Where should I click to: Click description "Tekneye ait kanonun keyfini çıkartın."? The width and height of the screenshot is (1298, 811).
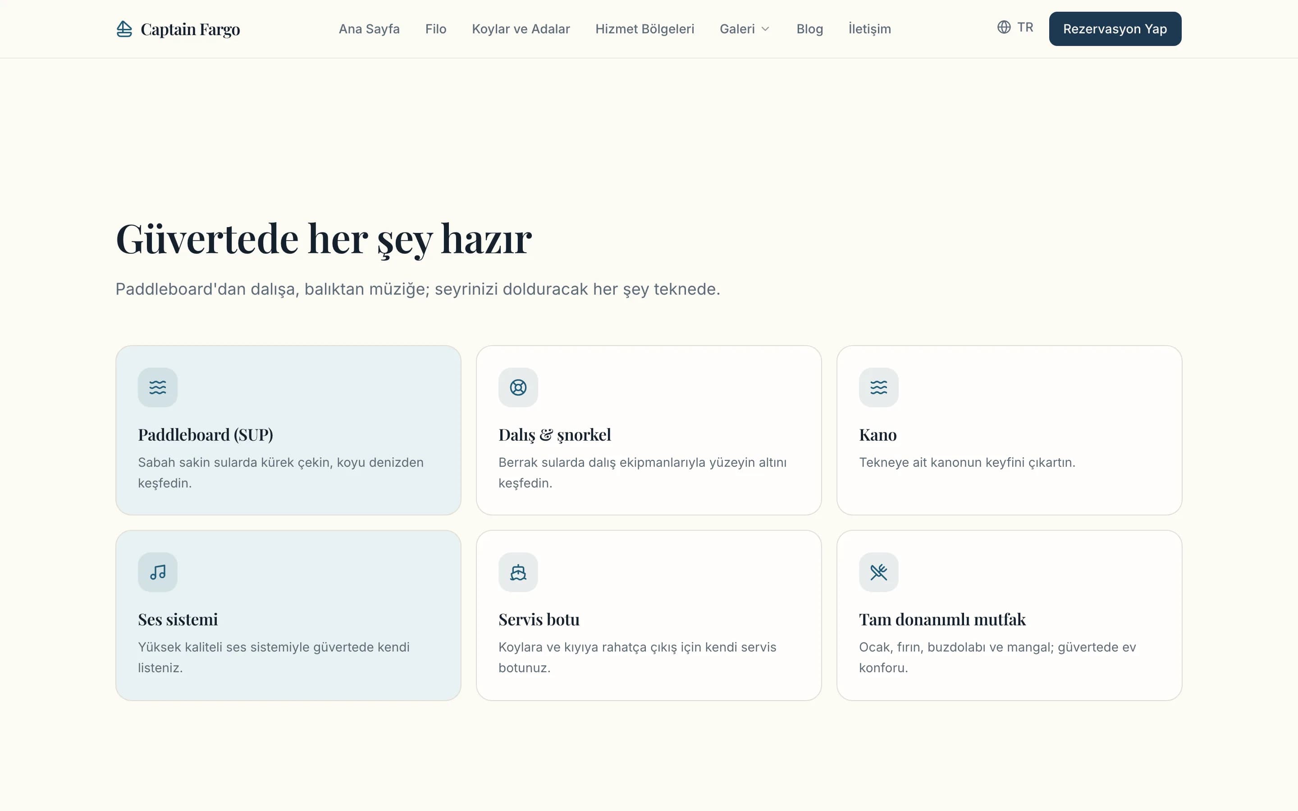point(967,462)
